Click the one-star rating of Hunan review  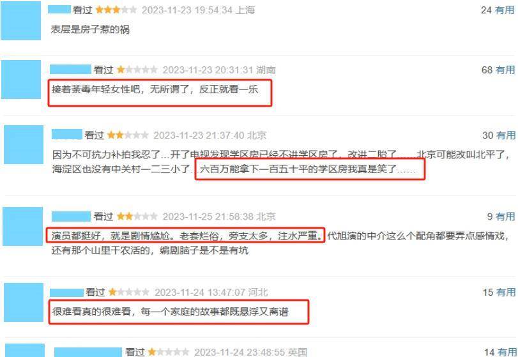coord(137,70)
